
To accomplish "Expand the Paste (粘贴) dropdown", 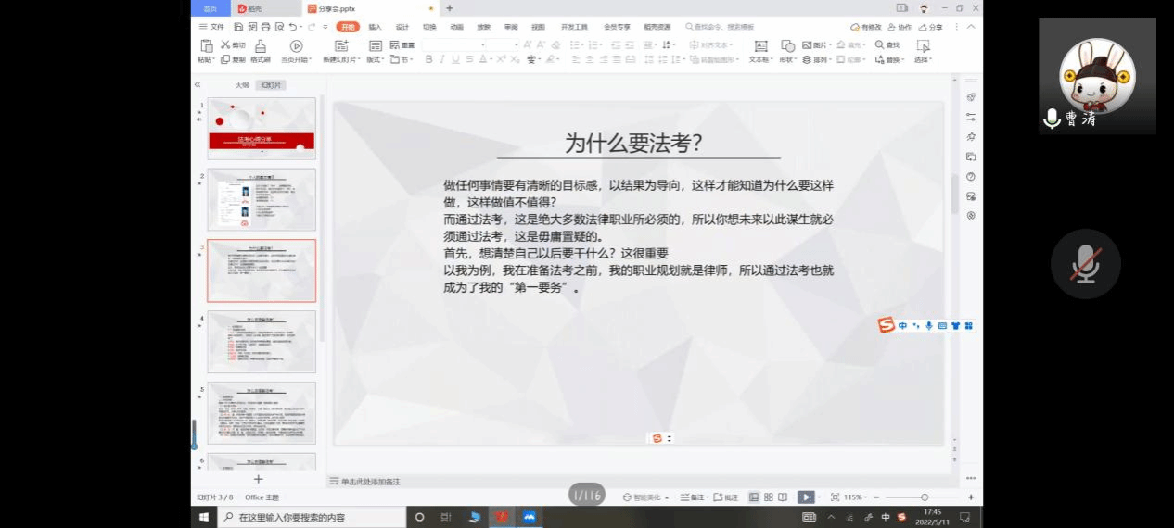I will point(206,60).
